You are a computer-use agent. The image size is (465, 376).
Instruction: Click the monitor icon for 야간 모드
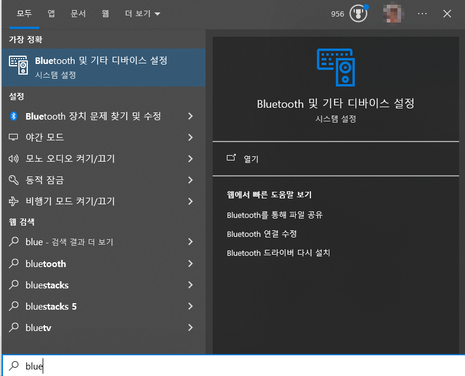[14, 137]
